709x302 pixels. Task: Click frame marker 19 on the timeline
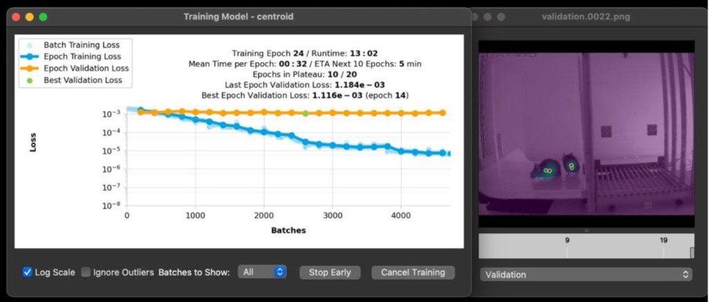pos(663,240)
